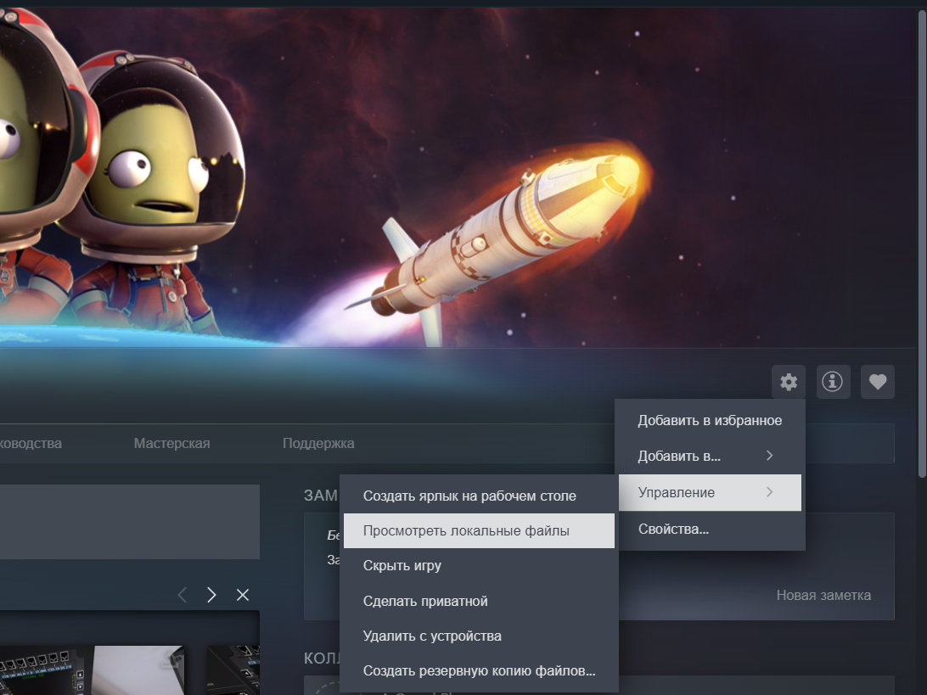Open the 'Поддержка' tab
This screenshot has height=695, width=927.
(x=318, y=443)
